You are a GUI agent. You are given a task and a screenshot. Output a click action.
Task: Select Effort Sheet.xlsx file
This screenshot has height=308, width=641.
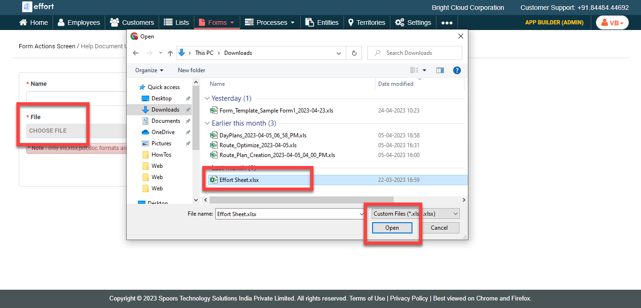(239, 180)
